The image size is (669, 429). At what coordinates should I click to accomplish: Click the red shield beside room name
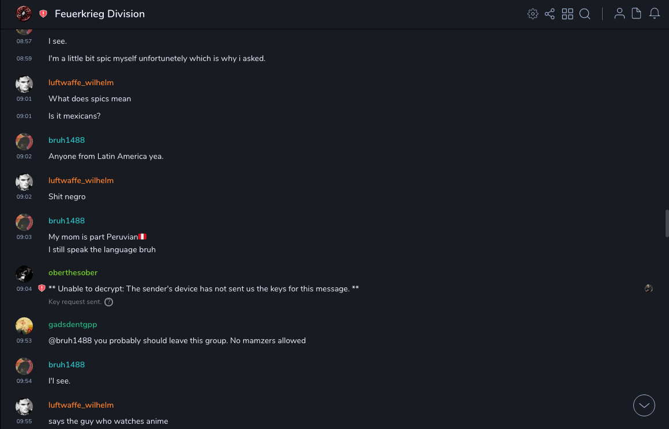pos(43,14)
